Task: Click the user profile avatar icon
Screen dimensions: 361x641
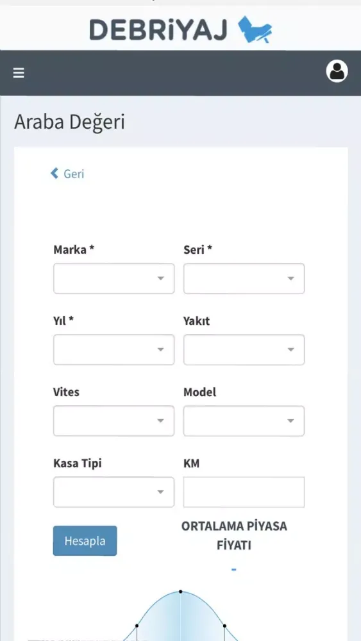Action: [337, 72]
